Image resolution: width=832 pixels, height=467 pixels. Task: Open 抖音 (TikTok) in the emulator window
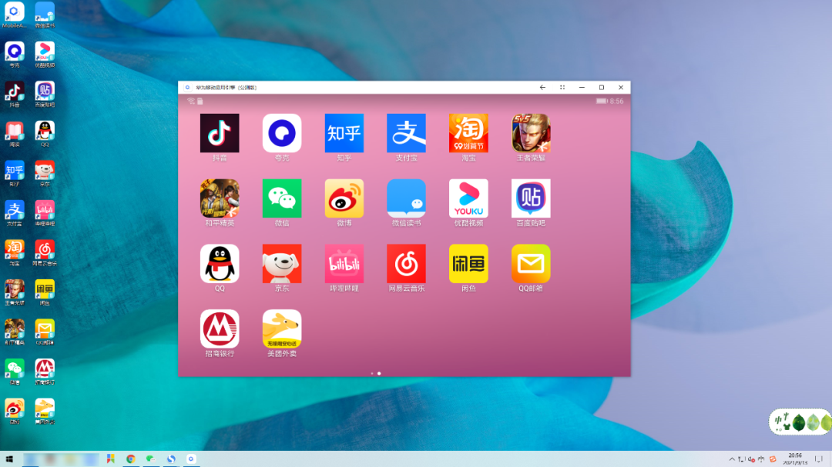(x=219, y=133)
